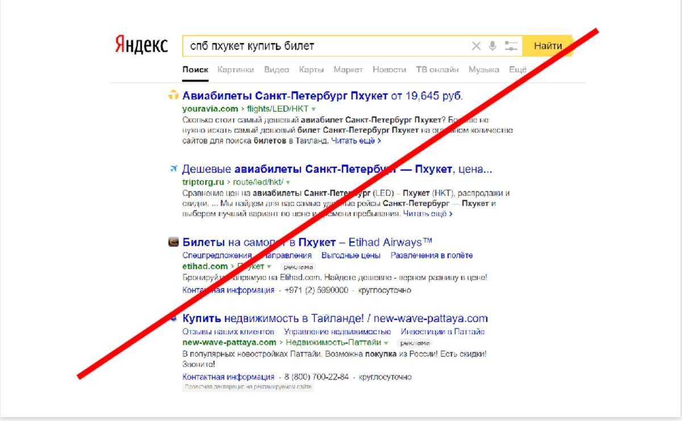
Task: Open Дешевые авиабилеты Санкт-Петербург — Пхукет result
Action: pos(337,169)
